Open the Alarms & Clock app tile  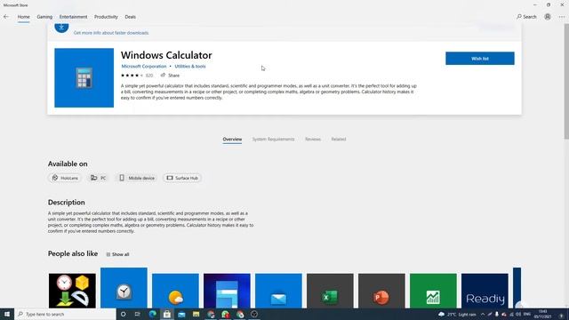point(124,288)
